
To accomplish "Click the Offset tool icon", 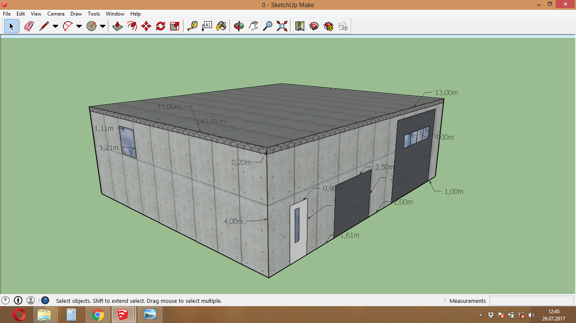I will (x=132, y=26).
